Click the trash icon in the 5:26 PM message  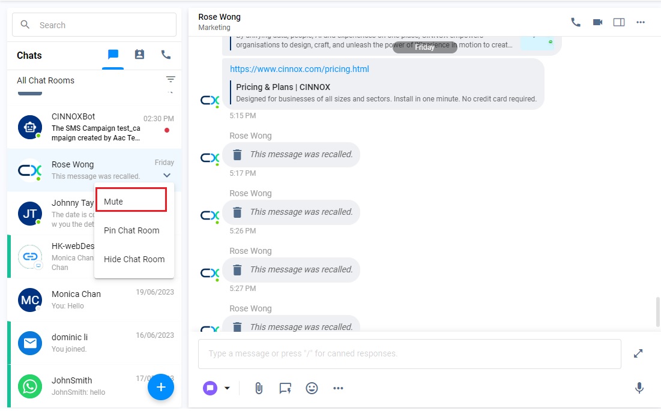237,212
